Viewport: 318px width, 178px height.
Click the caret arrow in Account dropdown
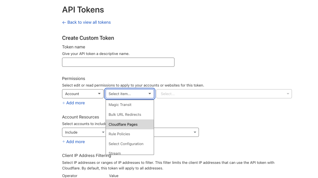point(99,94)
